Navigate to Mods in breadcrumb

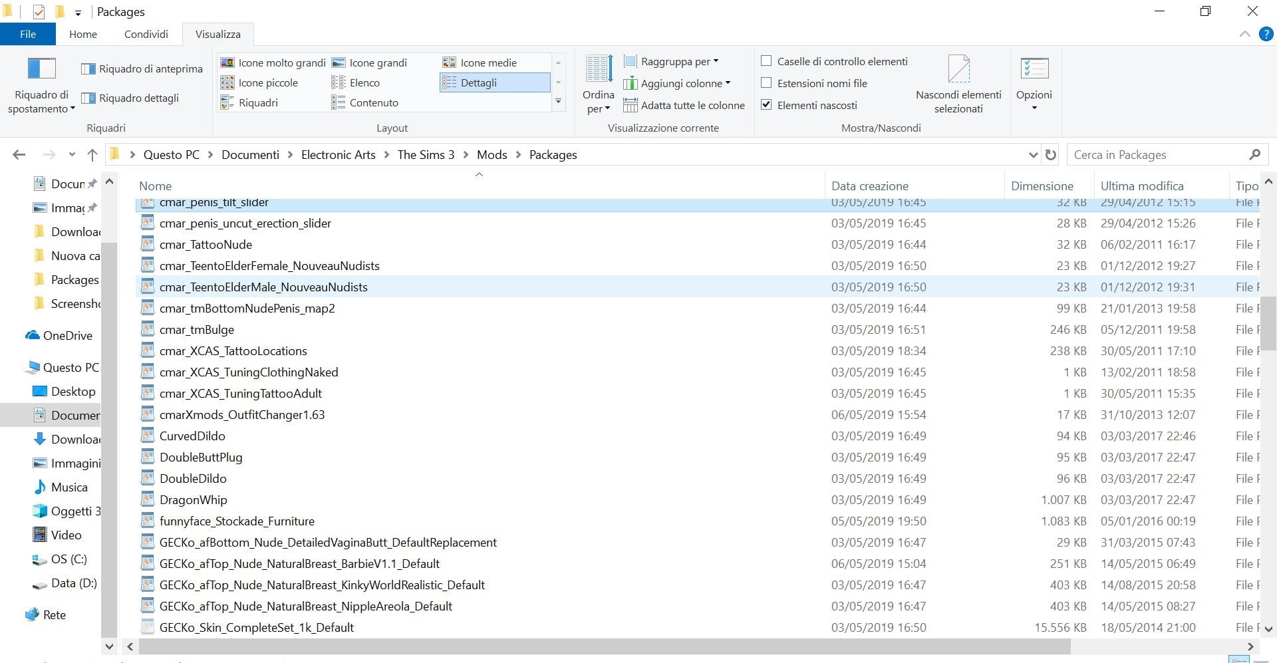(x=492, y=155)
